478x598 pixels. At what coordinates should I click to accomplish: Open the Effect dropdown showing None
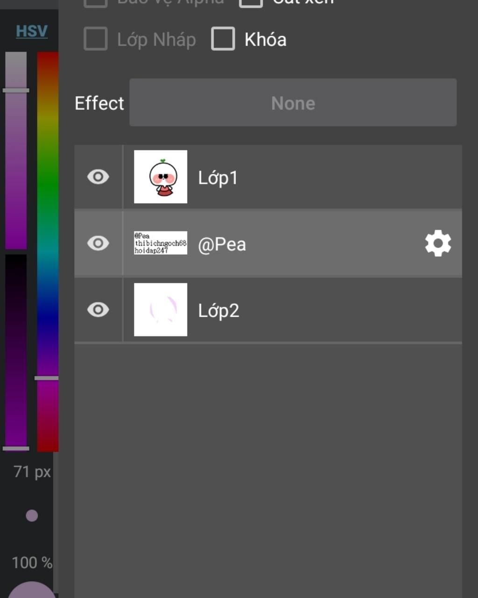tap(293, 103)
